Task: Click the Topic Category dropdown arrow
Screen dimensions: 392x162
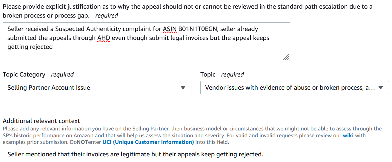Action: (183, 88)
